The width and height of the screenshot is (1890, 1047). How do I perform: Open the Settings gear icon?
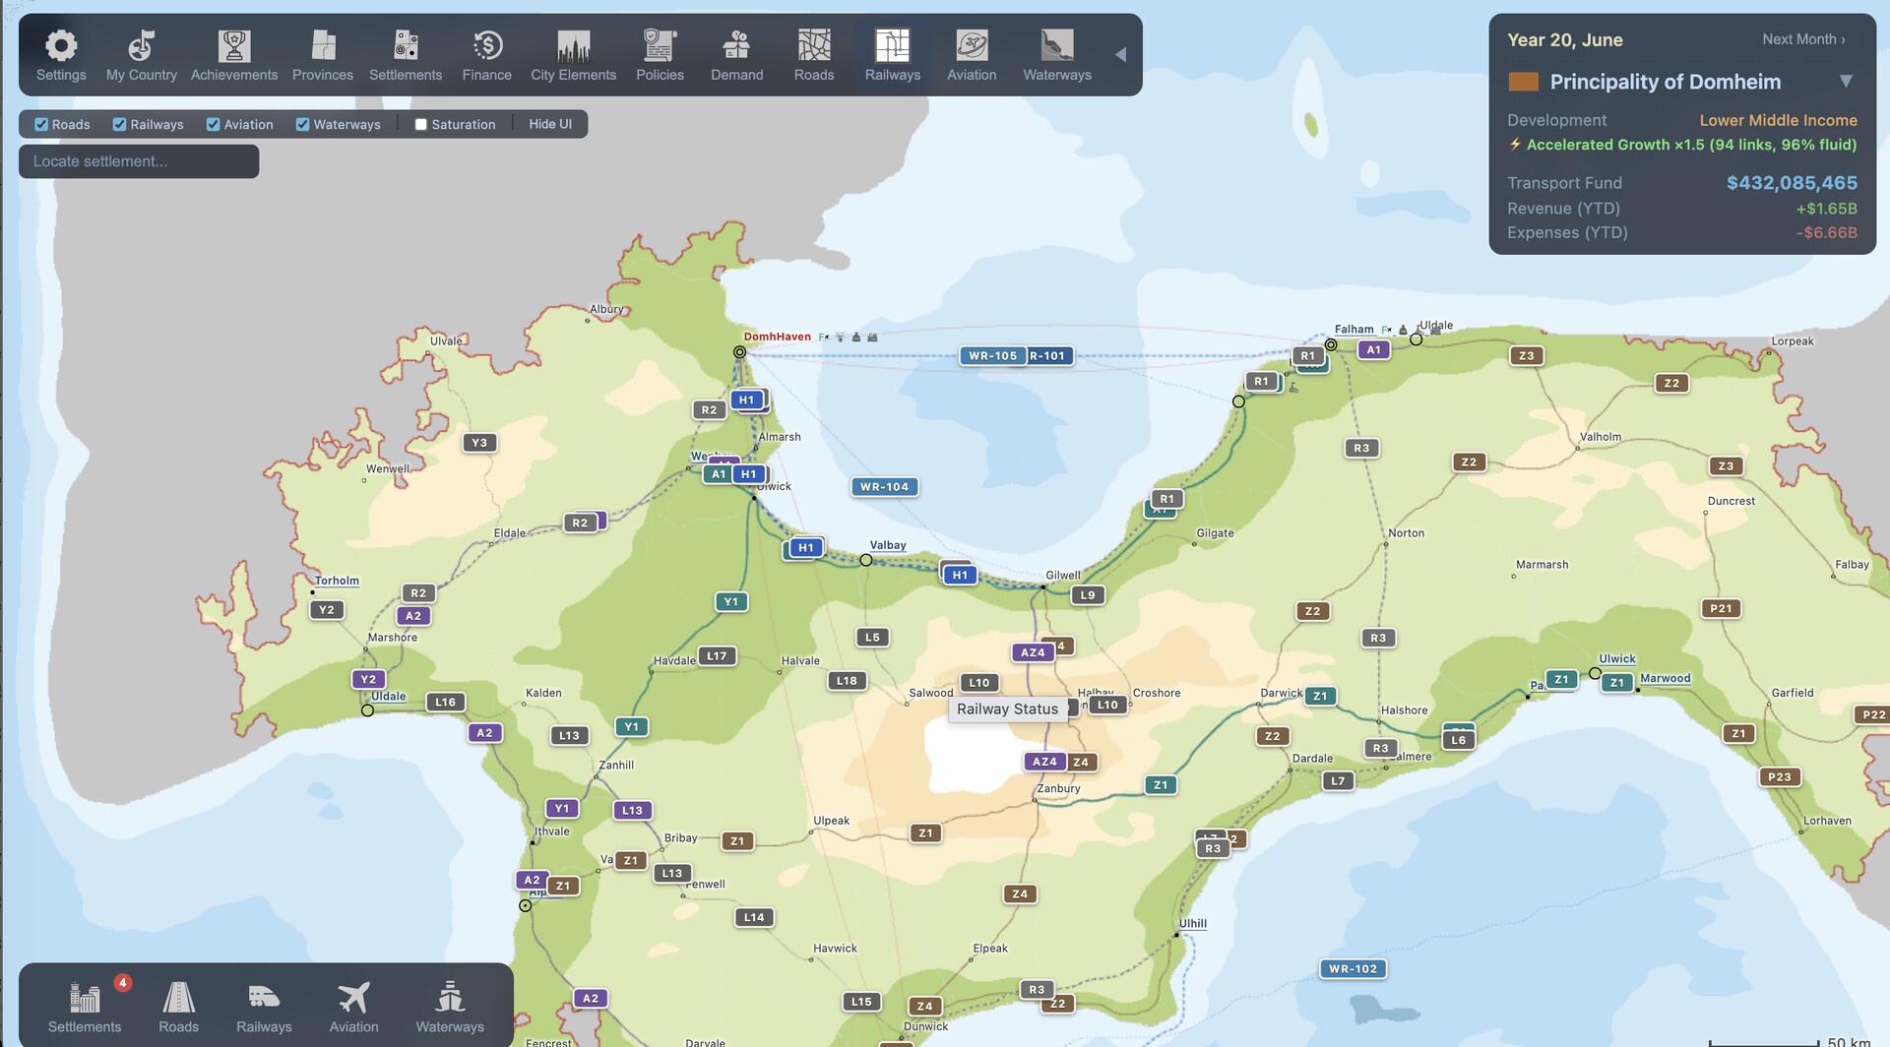pyautogui.click(x=61, y=46)
